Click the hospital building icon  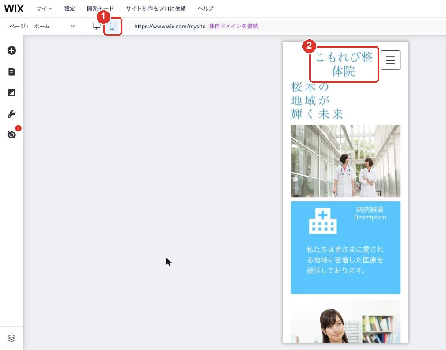point(323,221)
